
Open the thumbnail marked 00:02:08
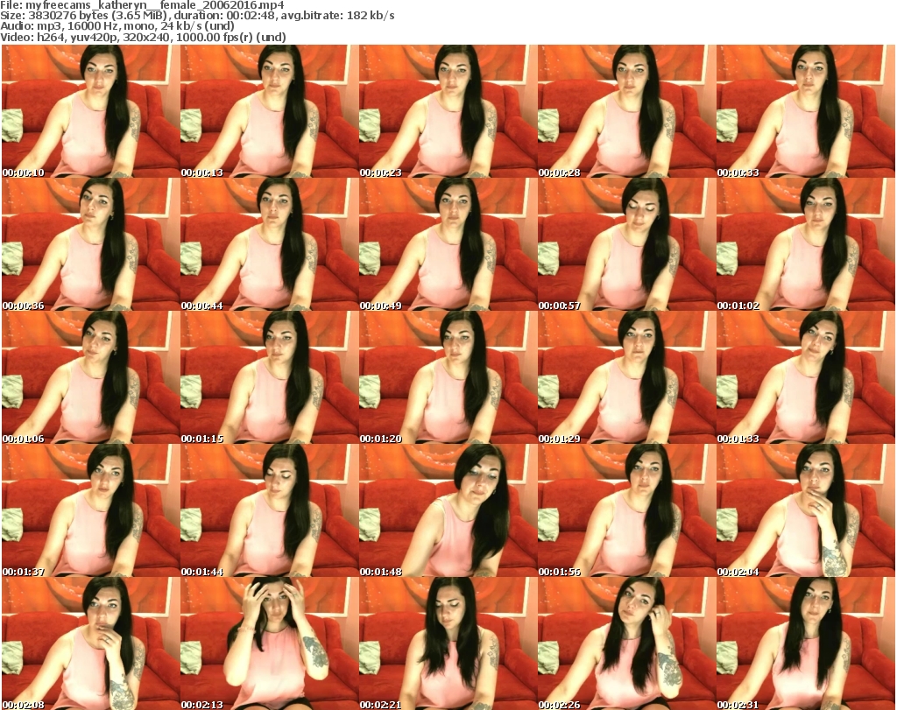[x=90, y=643]
